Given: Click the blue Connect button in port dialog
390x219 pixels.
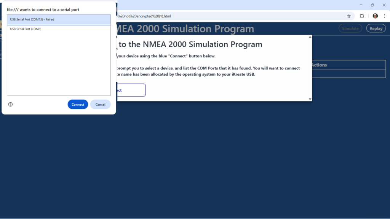Looking at the screenshot, I should [x=78, y=105].
